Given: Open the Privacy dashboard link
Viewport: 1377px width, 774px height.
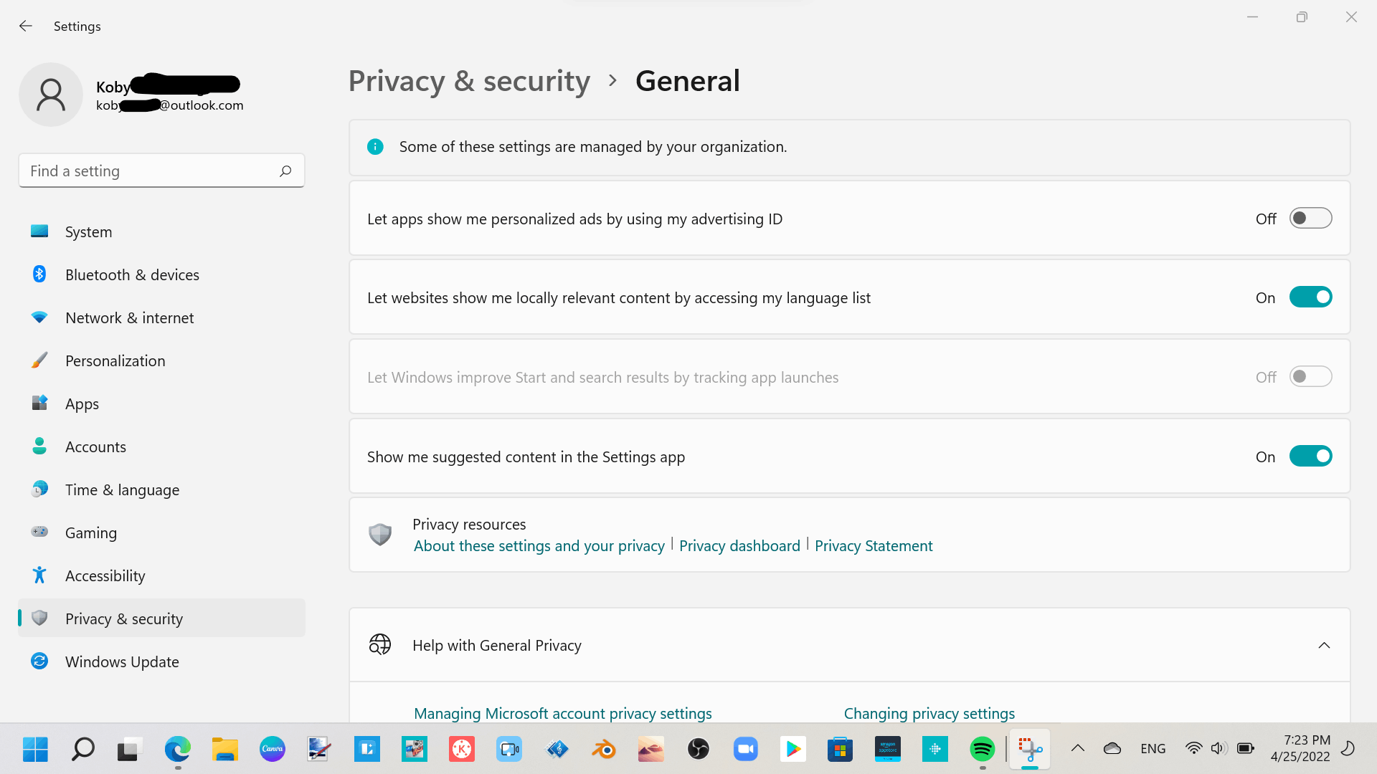Looking at the screenshot, I should (739, 546).
